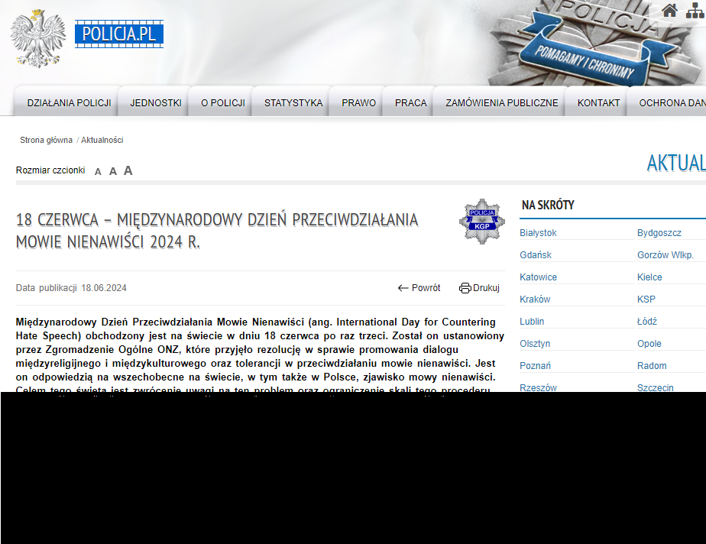Image resolution: width=706 pixels, height=544 pixels.
Task: Click the home icon at top right
Action: [669, 11]
